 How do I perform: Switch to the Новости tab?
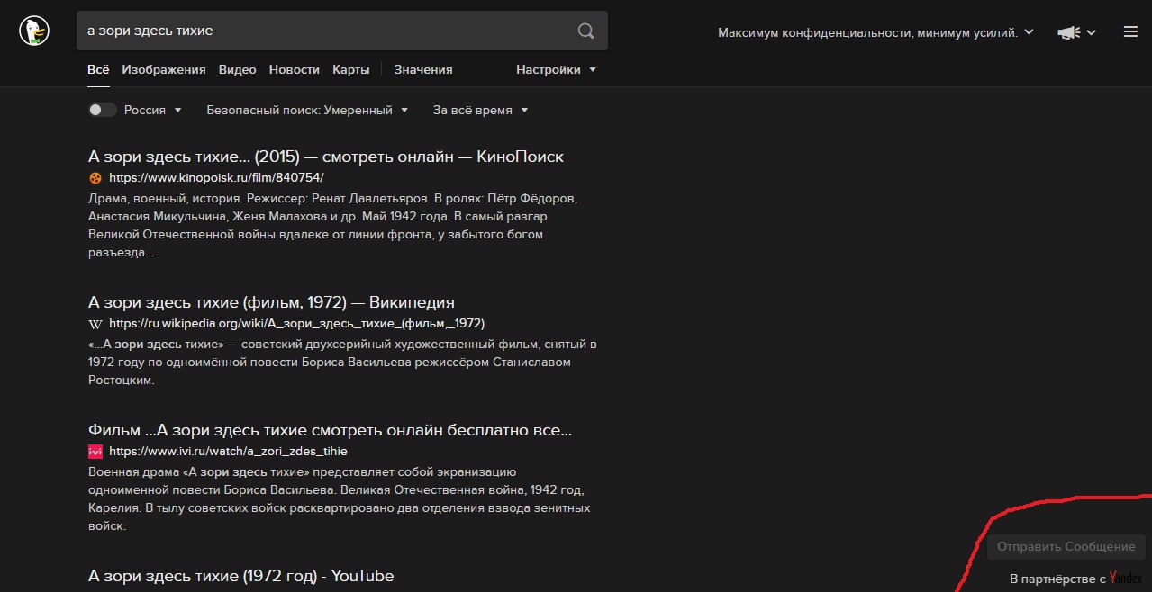point(295,69)
